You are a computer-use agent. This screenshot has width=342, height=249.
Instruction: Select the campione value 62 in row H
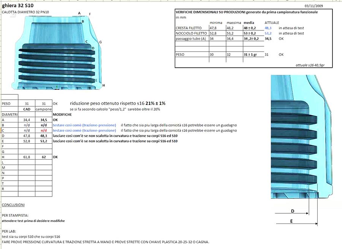coord(44,157)
